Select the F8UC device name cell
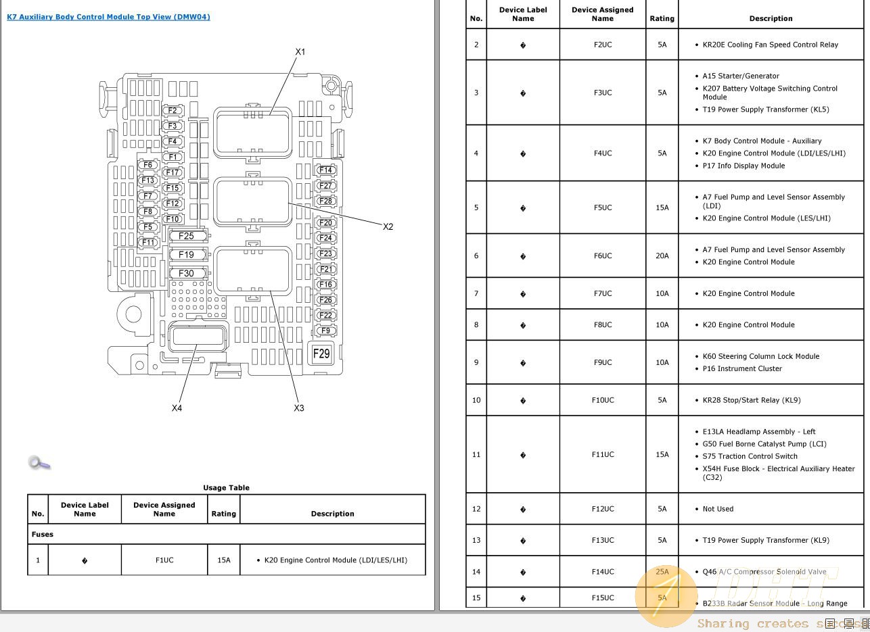 point(603,324)
